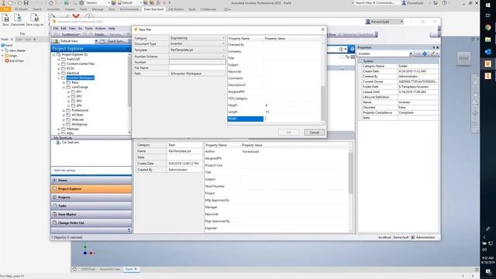Open the Inventor dropdown in Properties panel
Screen dimensions: 496x279
click(410, 53)
